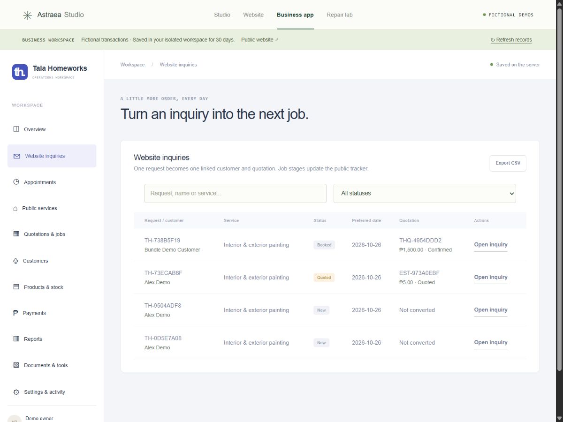The height and width of the screenshot is (422, 563).
Task: Click quotation number THQ-4954DDD2
Action: [420, 241]
